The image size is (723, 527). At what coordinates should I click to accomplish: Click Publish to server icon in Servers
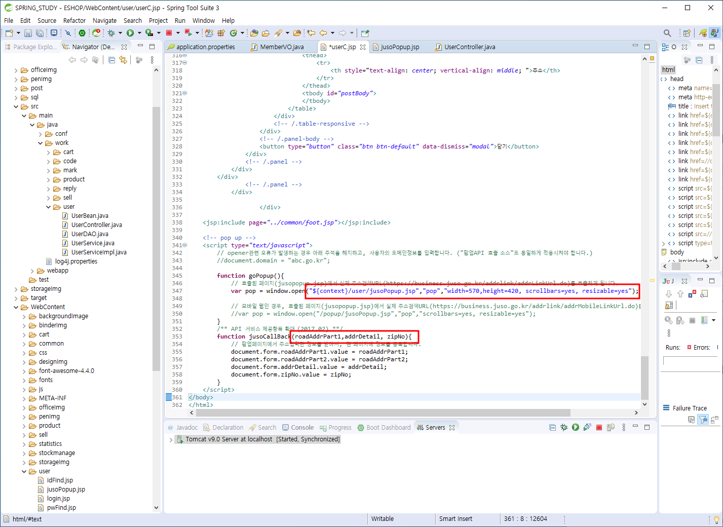point(611,427)
